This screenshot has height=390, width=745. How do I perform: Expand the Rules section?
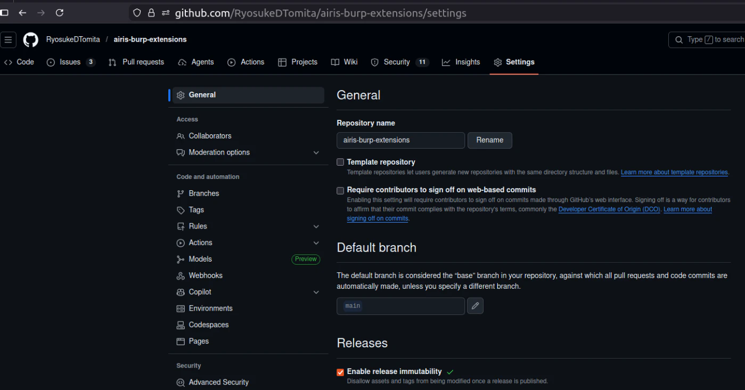(316, 226)
